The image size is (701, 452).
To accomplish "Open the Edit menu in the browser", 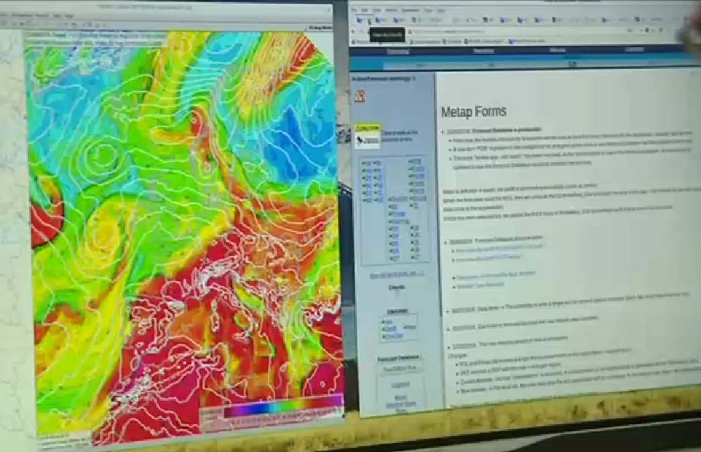I will (365, 10).
